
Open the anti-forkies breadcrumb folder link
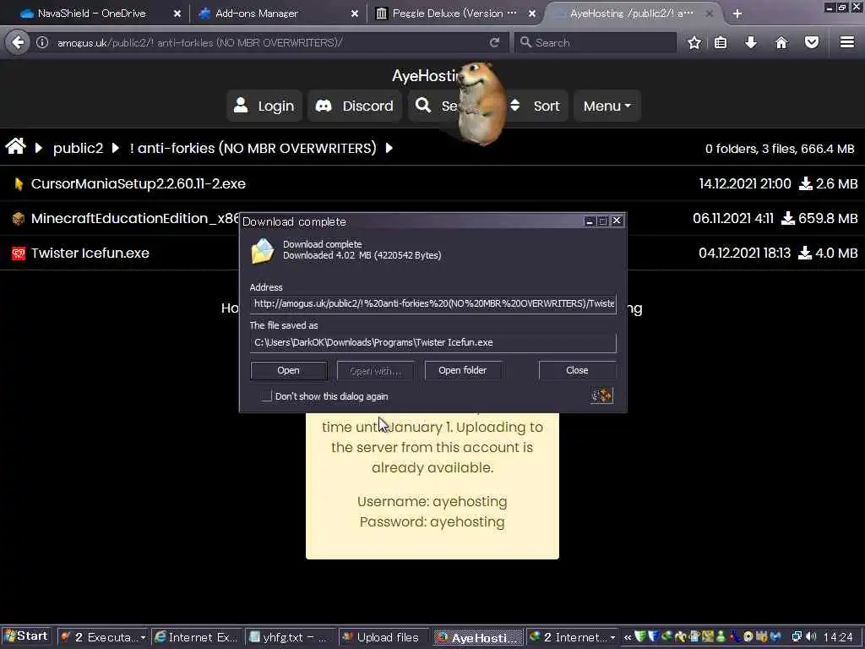(253, 148)
